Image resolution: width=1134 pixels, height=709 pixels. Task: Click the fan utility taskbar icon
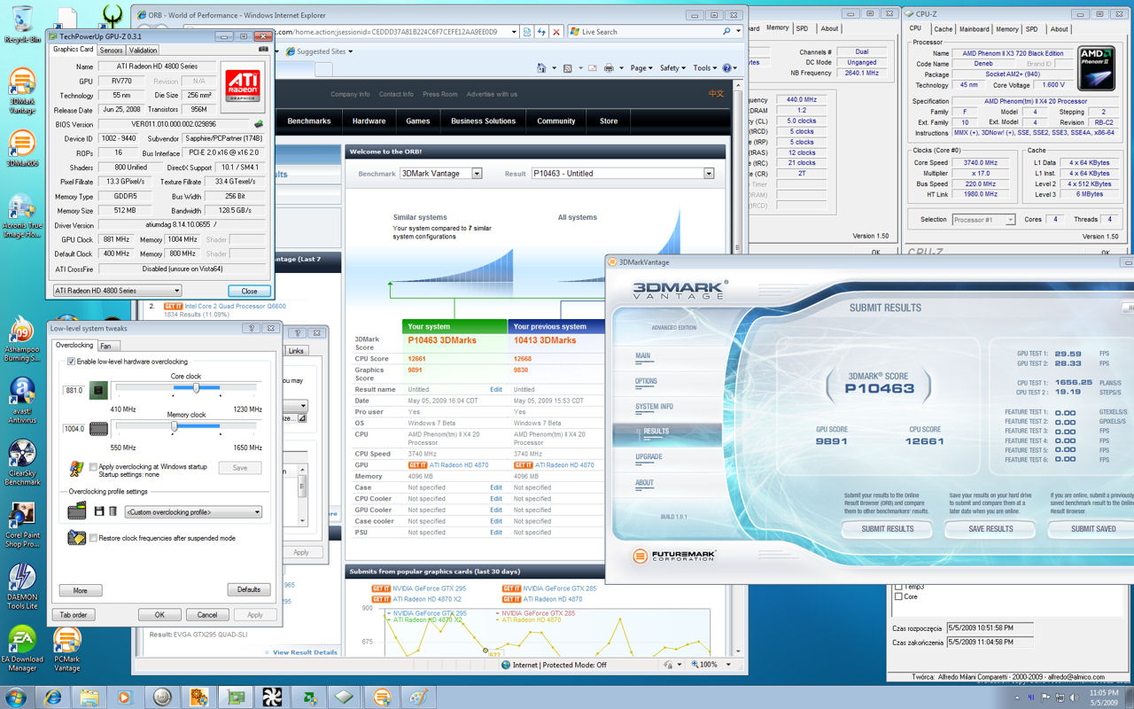point(274,697)
